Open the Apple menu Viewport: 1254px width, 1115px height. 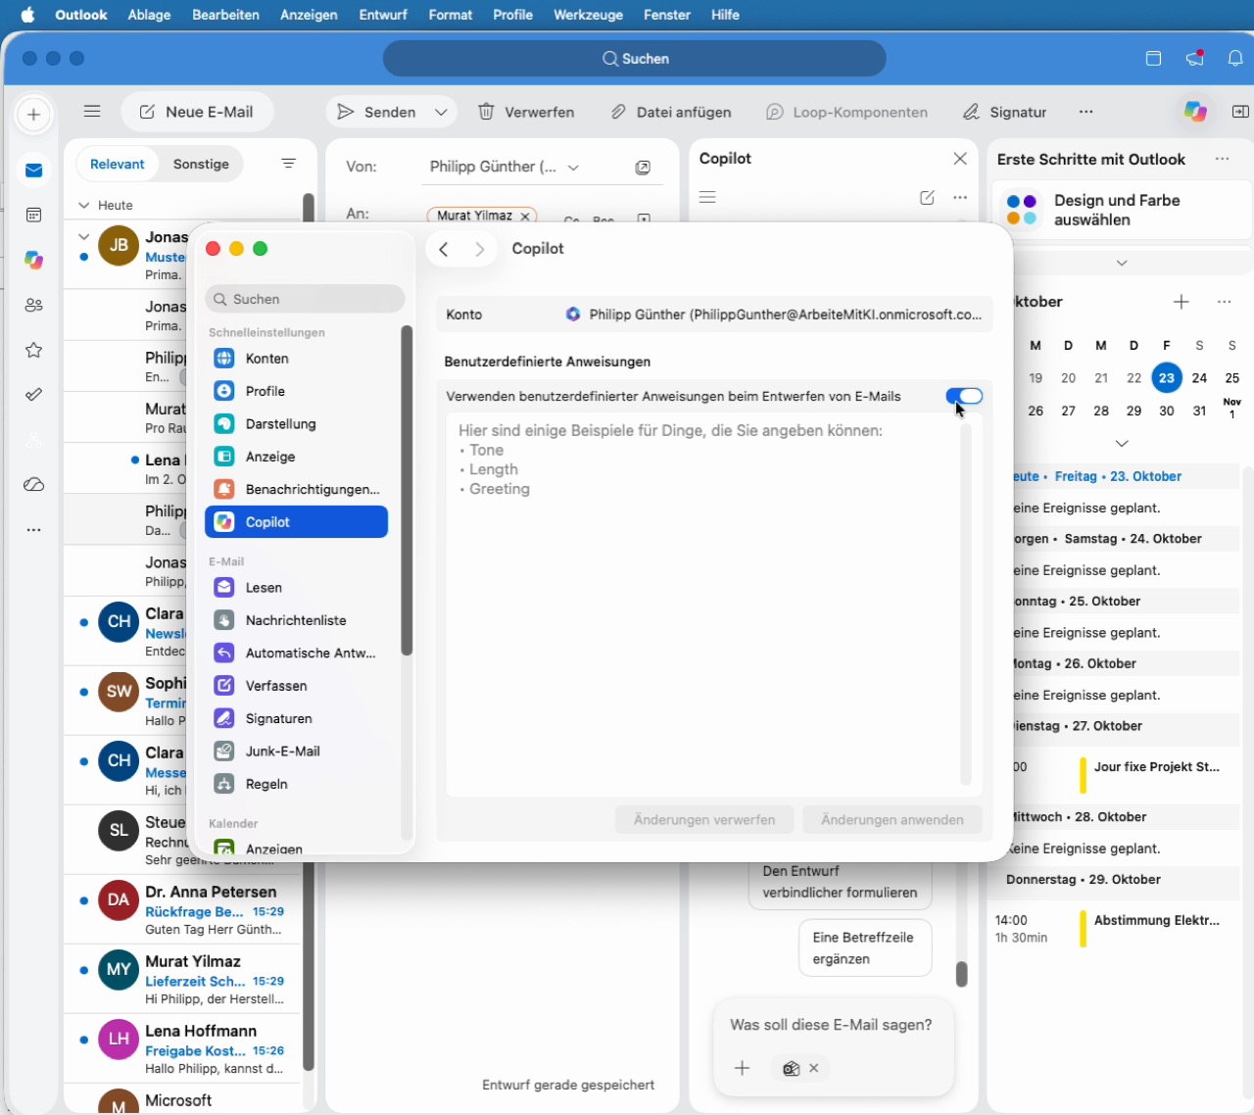point(27,15)
